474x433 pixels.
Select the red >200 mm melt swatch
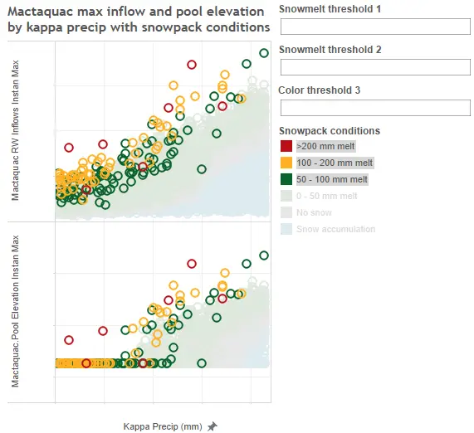click(x=286, y=146)
